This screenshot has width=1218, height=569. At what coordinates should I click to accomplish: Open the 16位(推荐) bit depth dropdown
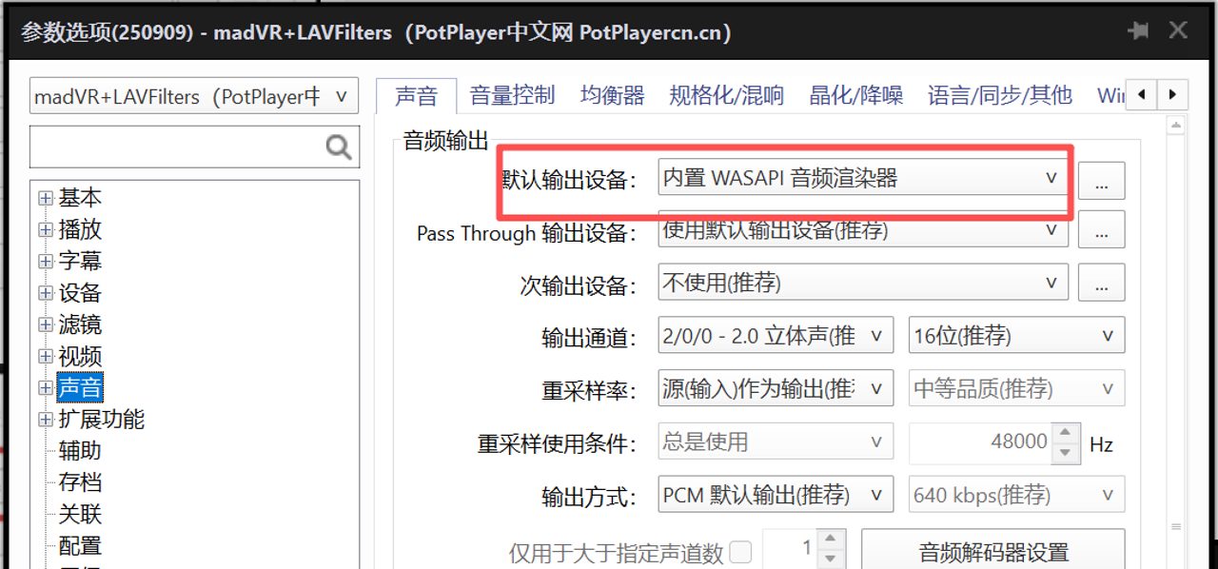click(1016, 335)
